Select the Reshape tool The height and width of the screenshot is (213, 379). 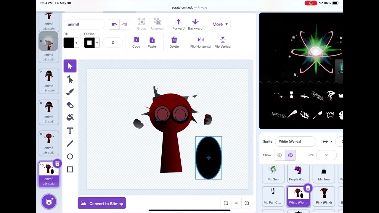click(x=70, y=79)
